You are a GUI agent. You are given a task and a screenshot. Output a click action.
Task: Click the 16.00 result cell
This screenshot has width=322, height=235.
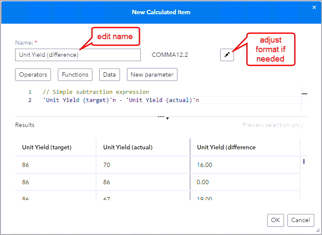(205, 165)
